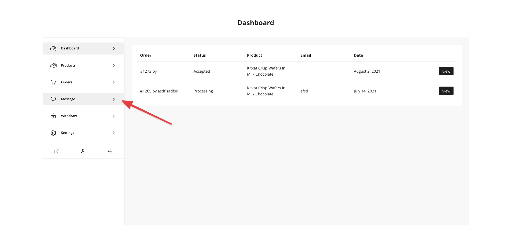The width and height of the screenshot is (513, 225).
Task: View order #1265 details
Action: point(446,91)
